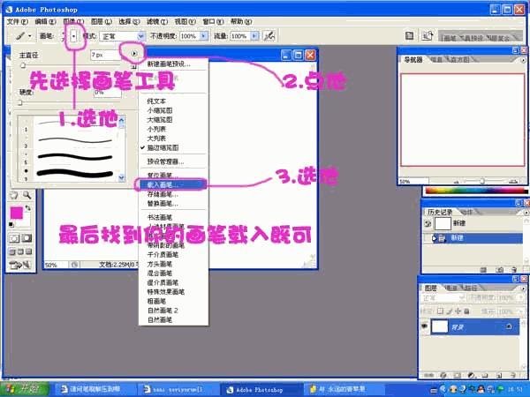This screenshot has height=397, width=530.
Task: Click zoom out mountains icon in Navigator
Action: (x=456, y=182)
